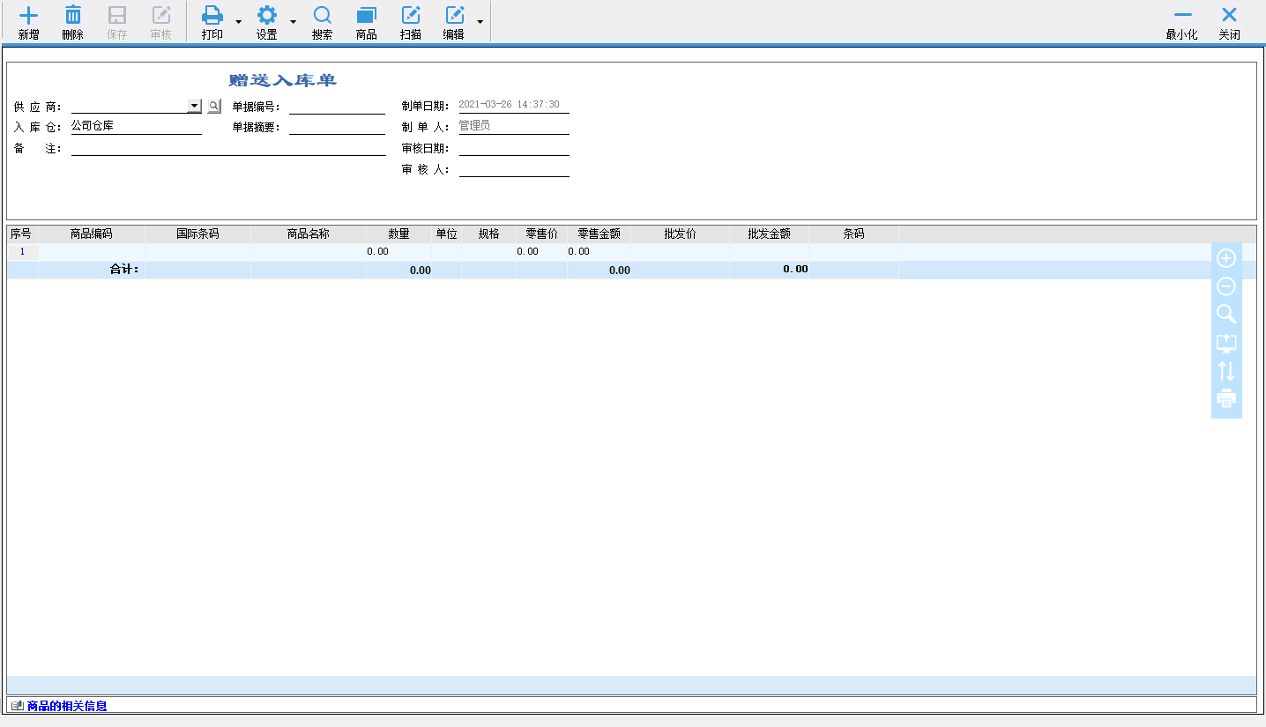Screen dimensions: 1266x727
Task: Click the 国际条码 column header
Action: [197, 234]
